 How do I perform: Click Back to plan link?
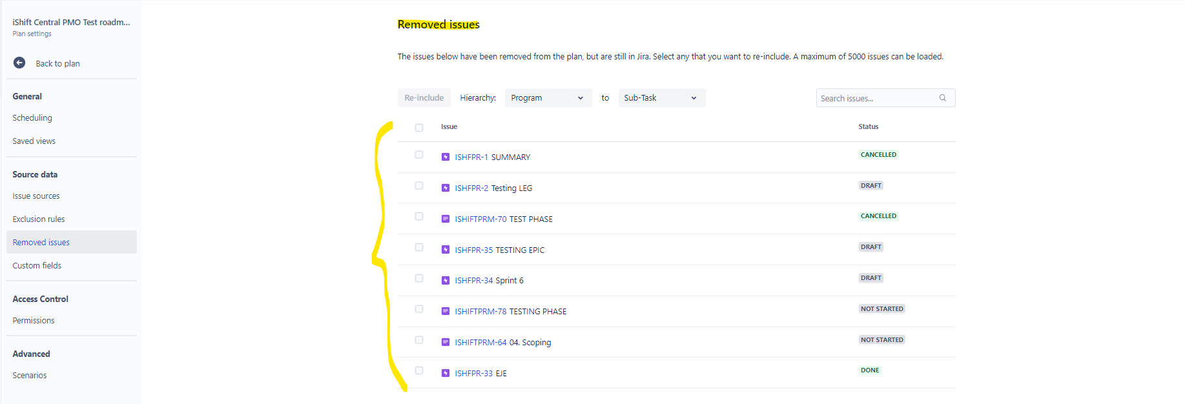pyautogui.click(x=58, y=63)
